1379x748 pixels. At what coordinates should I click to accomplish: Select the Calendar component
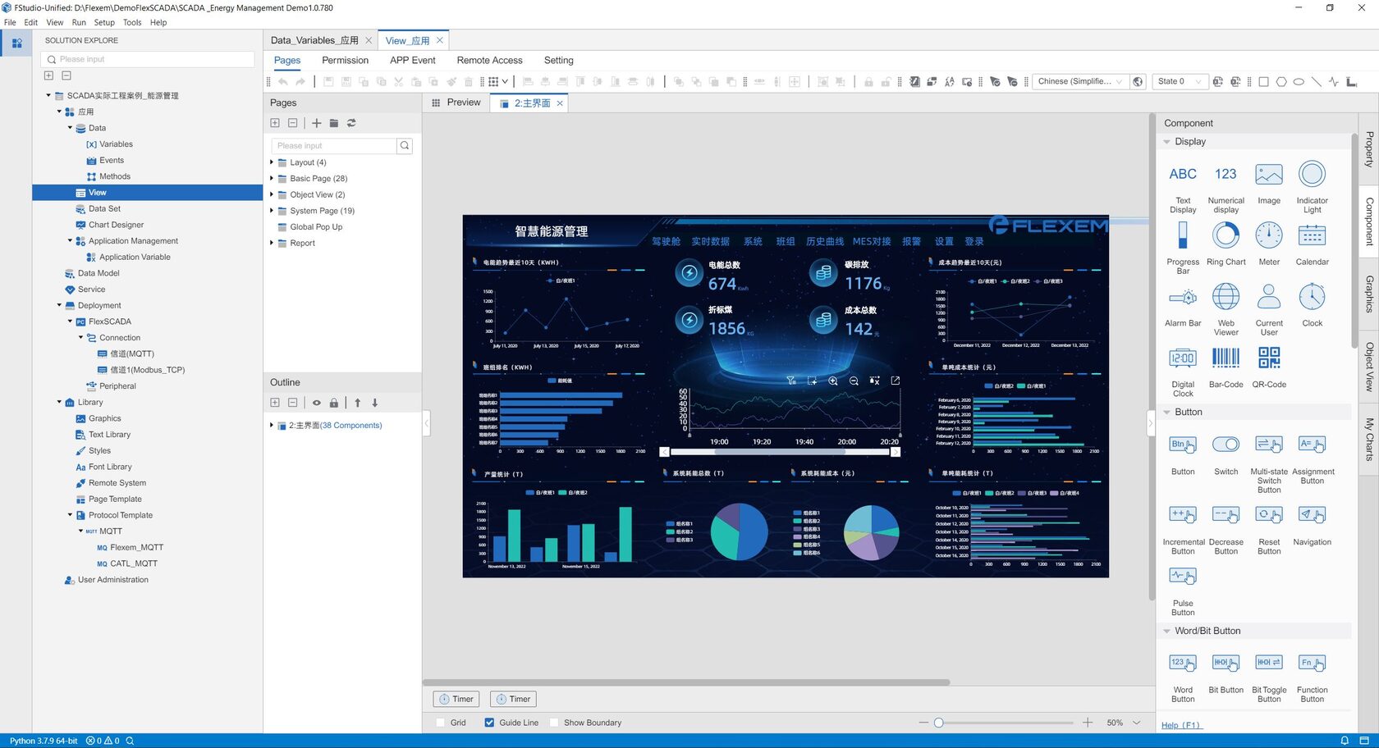[x=1312, y=244]
